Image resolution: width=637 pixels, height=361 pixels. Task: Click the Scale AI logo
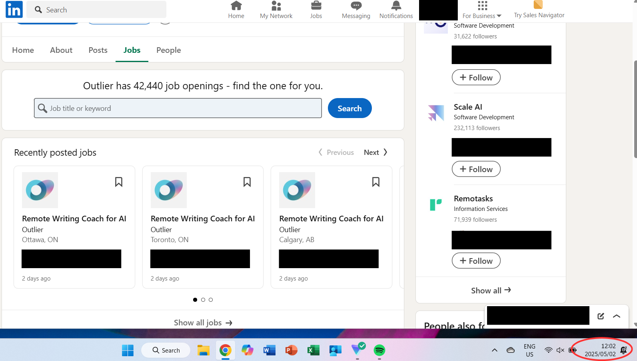(436, 113)
